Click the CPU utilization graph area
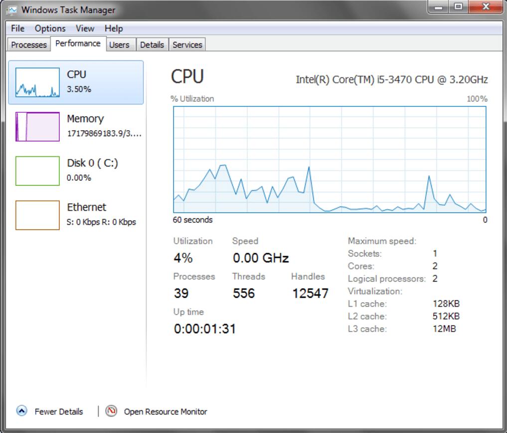This screenshot has width=507, height=433. [330, 159]
